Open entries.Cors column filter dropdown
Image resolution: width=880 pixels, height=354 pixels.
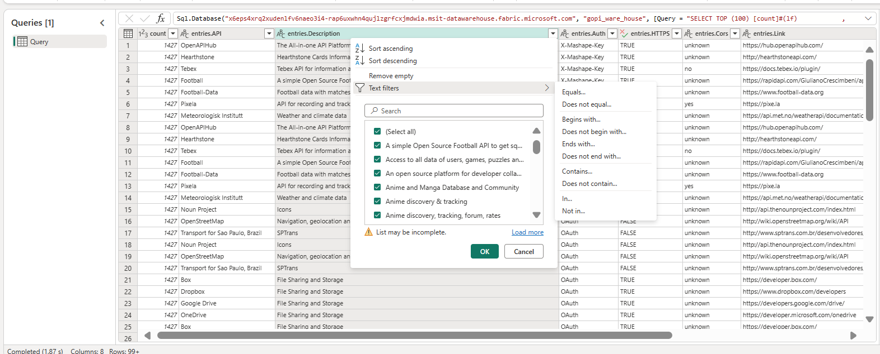(735, 34)
